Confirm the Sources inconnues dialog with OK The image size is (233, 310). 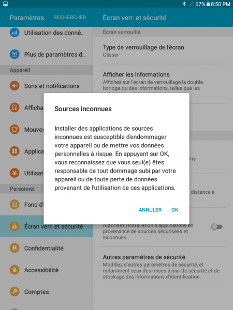175,210
